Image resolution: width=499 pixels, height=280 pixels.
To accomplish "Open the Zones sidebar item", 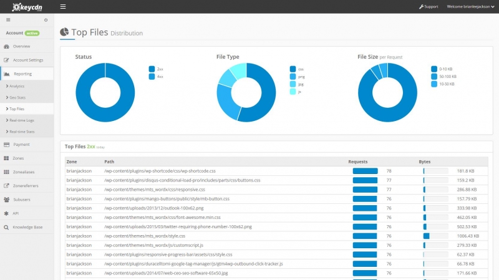I will (x=19, y=158).
